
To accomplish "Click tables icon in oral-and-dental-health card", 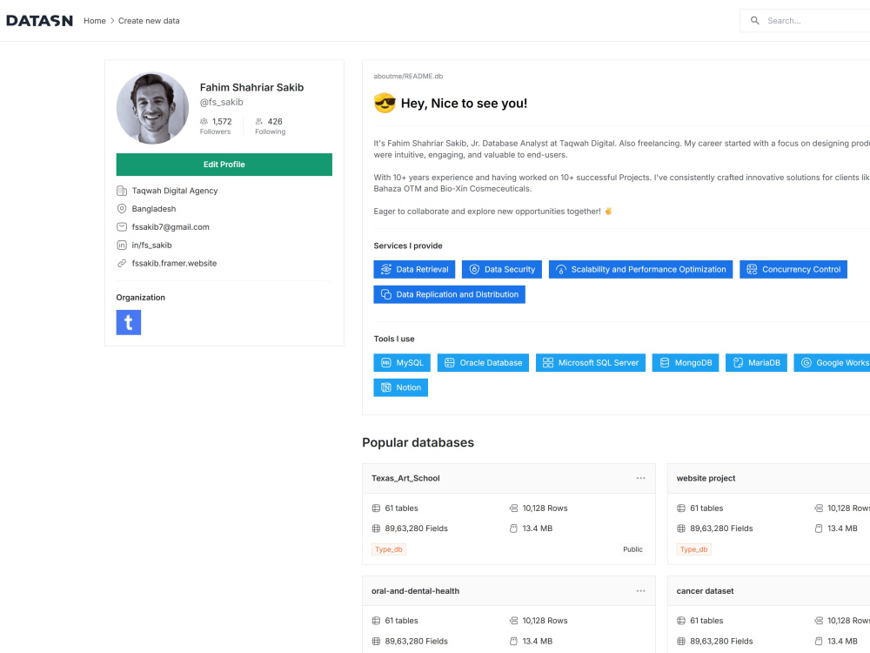I will coord(376,621).
